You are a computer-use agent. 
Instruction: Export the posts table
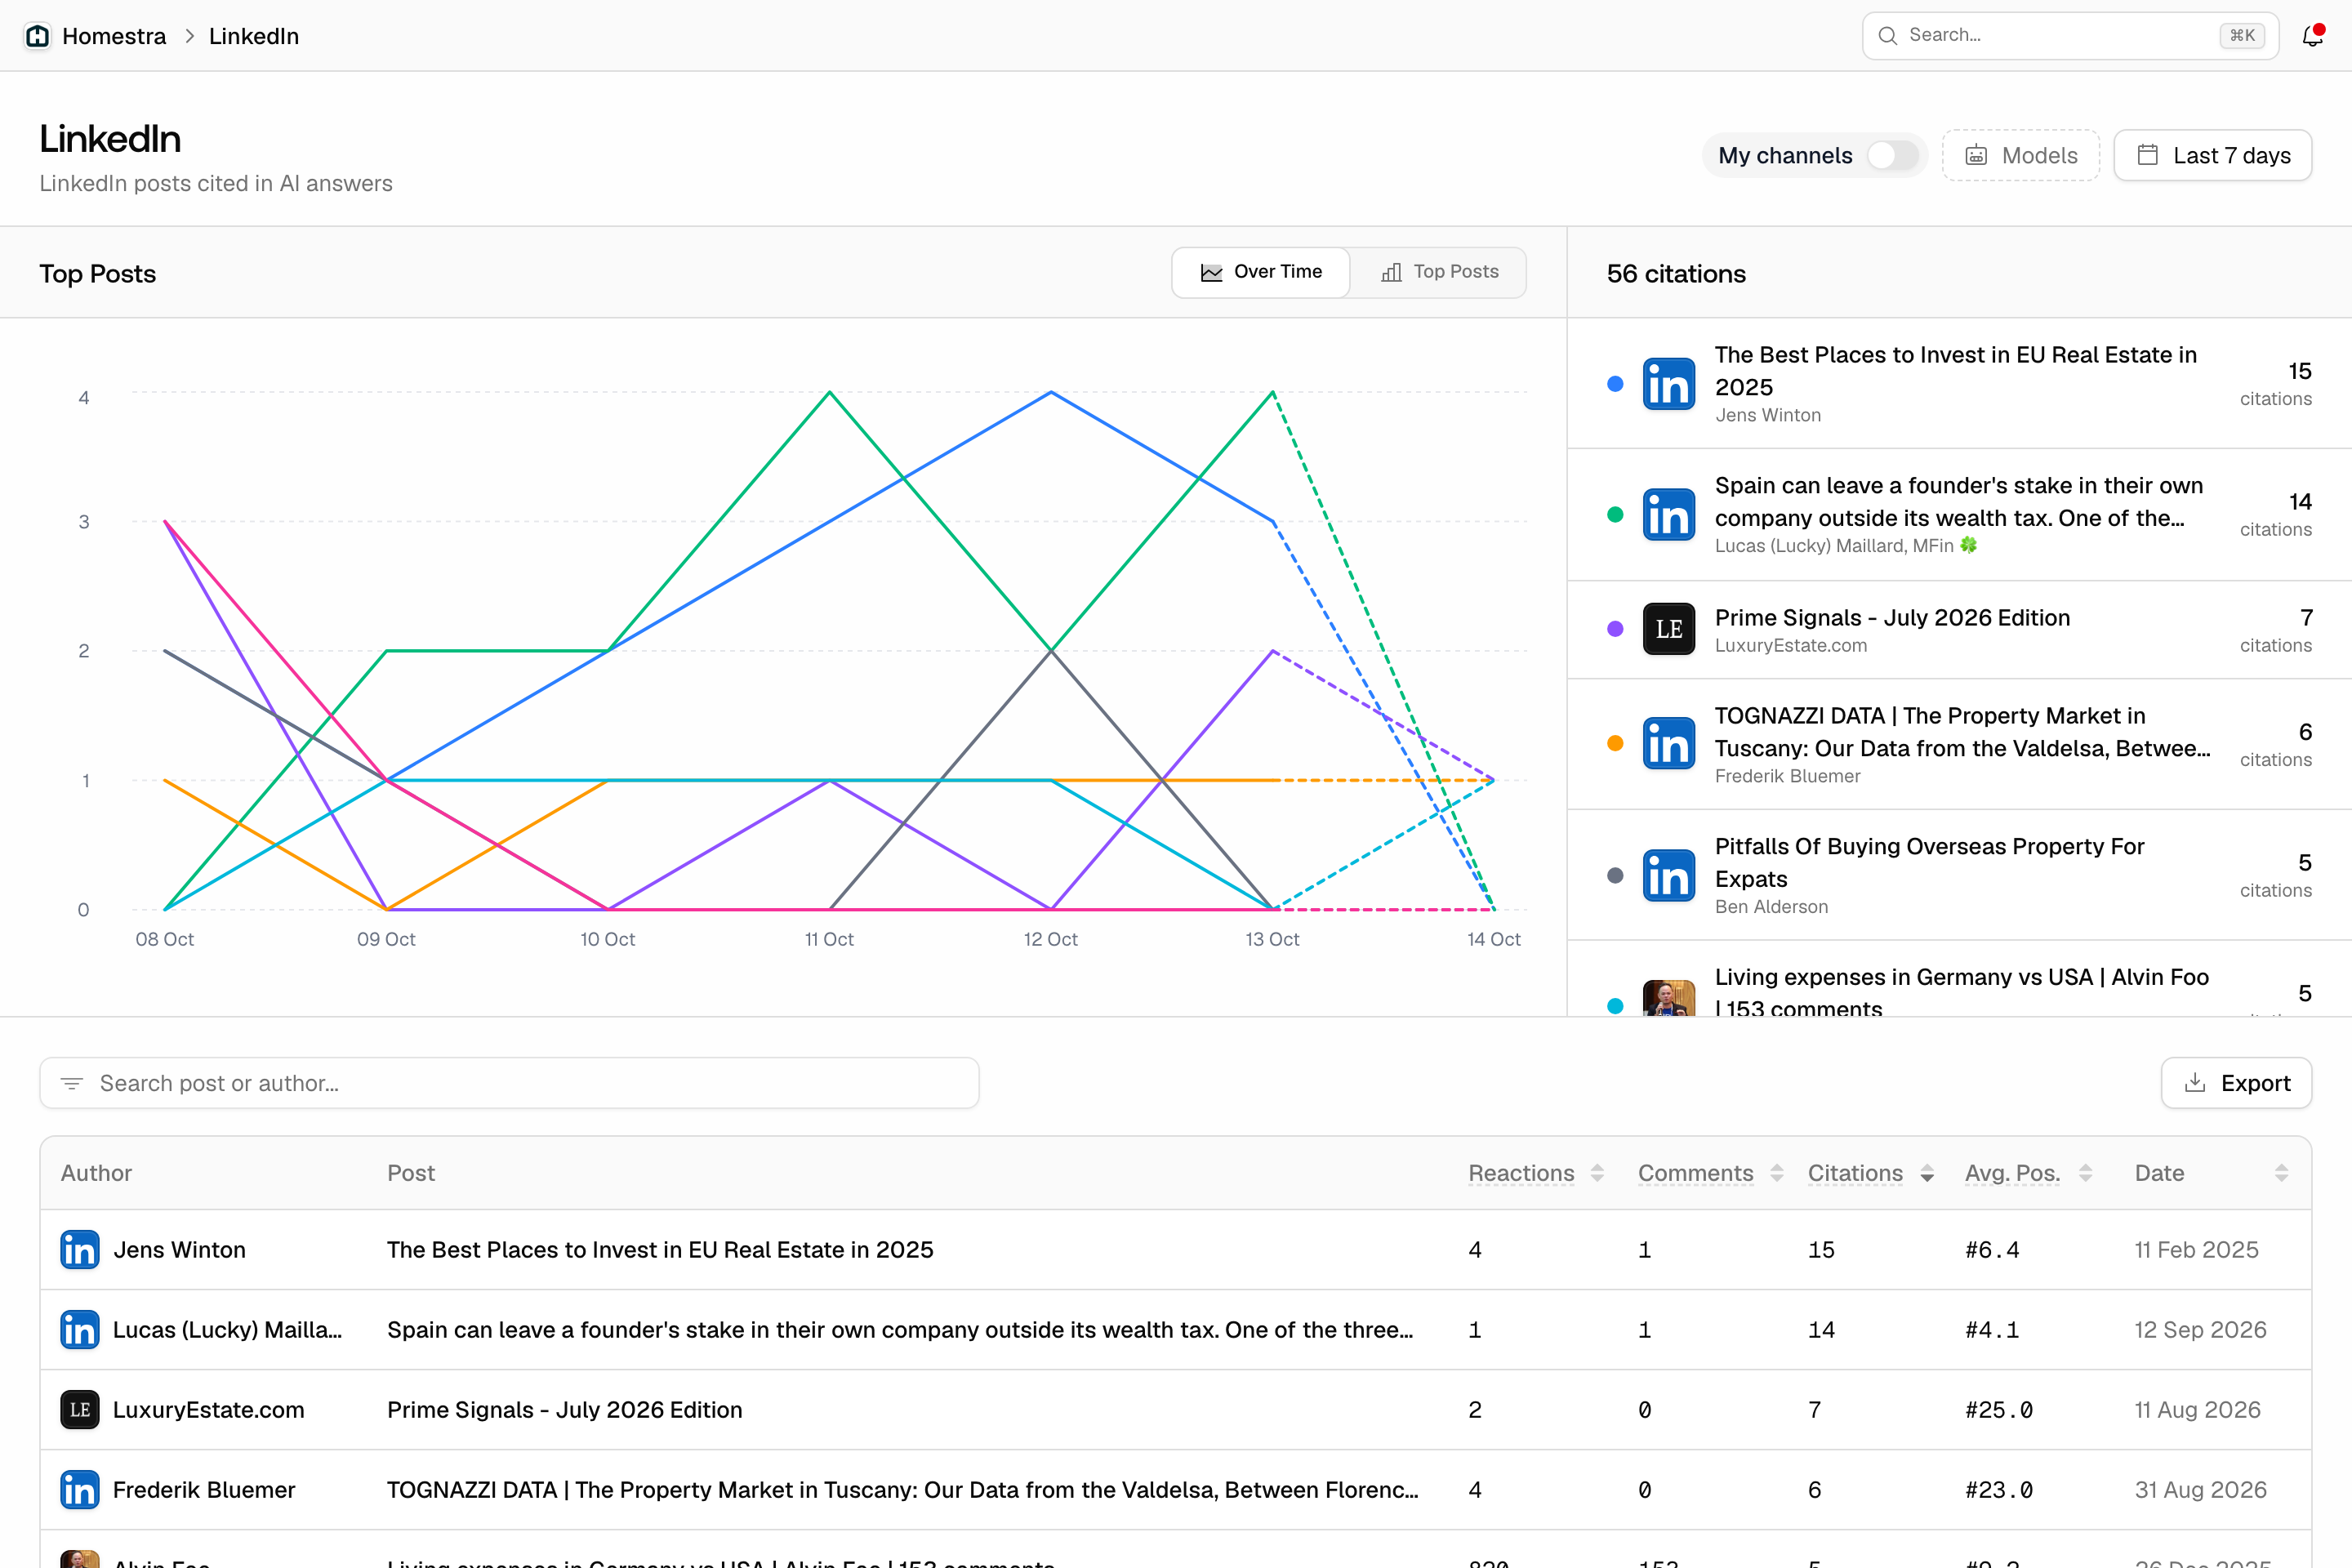2236,1083
